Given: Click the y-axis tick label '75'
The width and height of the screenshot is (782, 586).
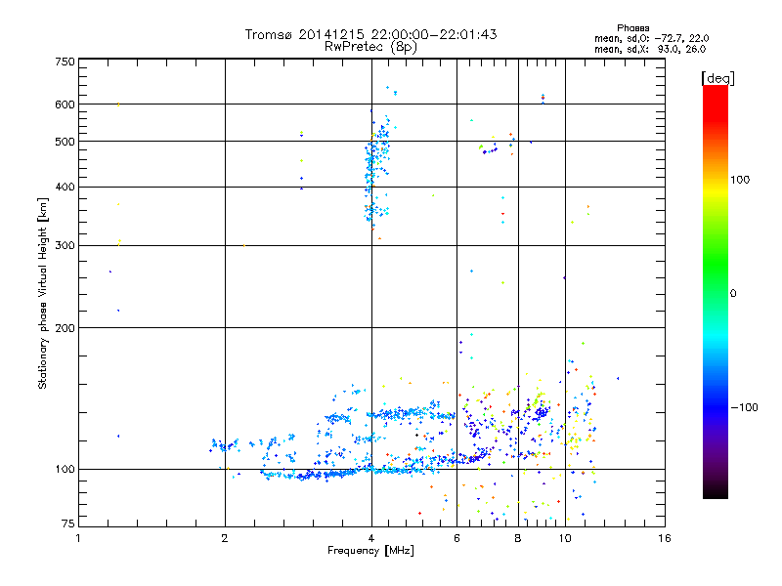Looking at the screenshot, I should pos(68,523).
